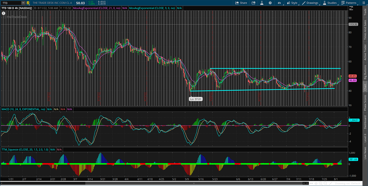Open the Style menu
Viewport: 368px width, 186px height.
pyautogui.click(x=292, y=3)
